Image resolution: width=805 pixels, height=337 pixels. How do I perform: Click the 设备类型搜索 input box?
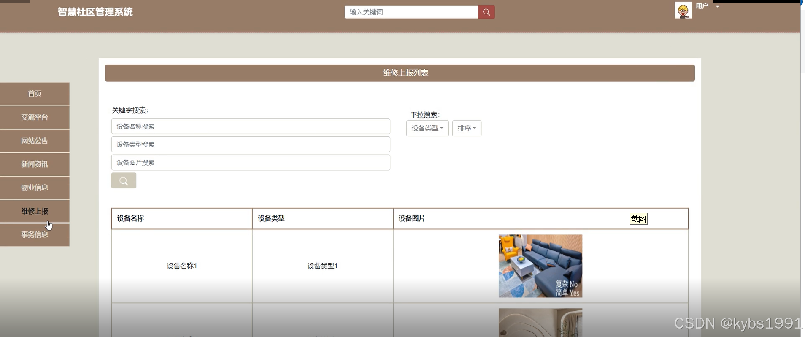click(251, 144)
